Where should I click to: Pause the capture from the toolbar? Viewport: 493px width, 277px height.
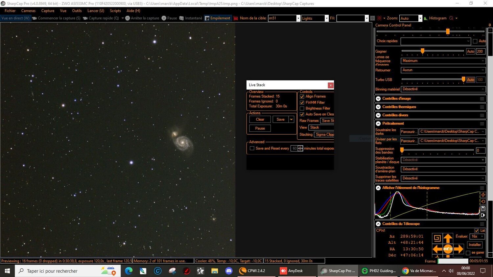[169, 18]
